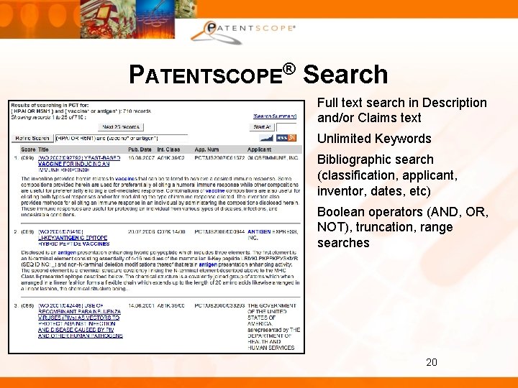The image size is (518, 388).
Task: Open the Yeast-Based Vaccine patent title link
Action: (79, 164)
